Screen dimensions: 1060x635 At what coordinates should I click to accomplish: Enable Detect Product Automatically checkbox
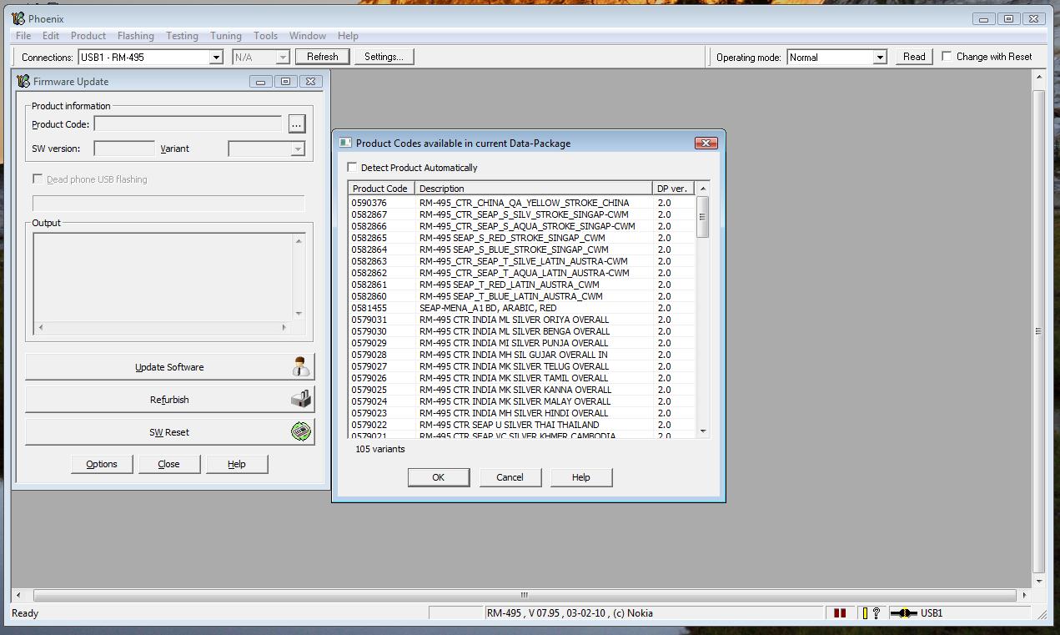[352, 167]
